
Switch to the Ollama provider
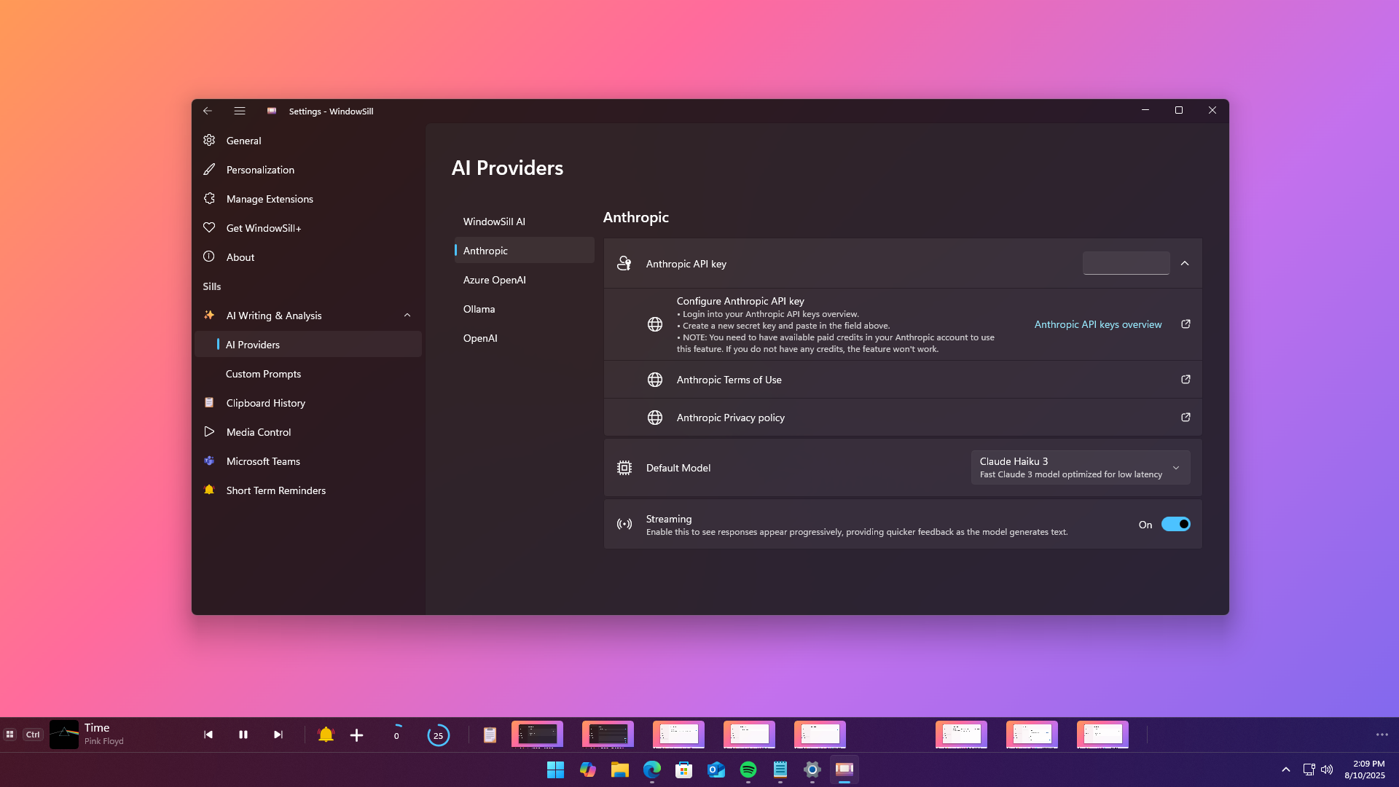click(479, 309)
